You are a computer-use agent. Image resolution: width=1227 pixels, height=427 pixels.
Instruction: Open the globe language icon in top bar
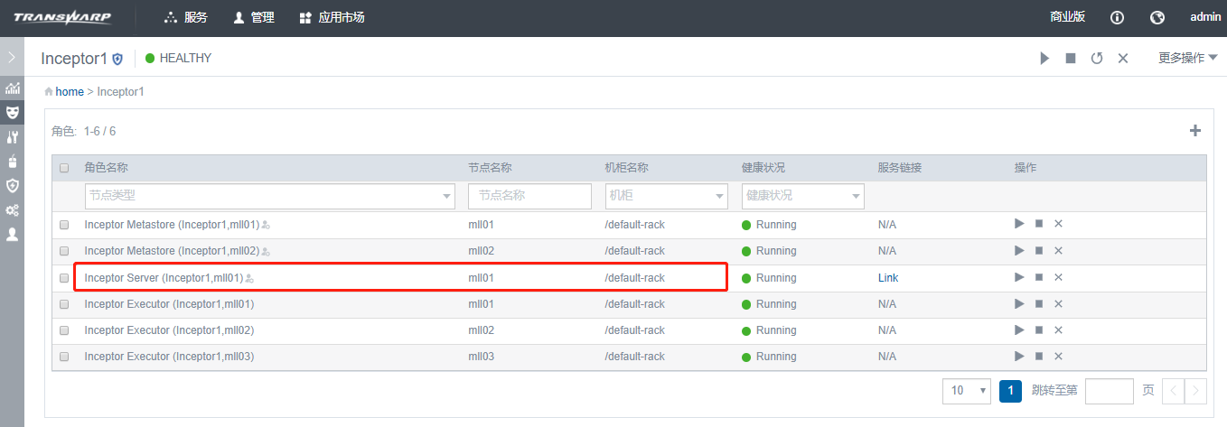[x=1157, y=18]
